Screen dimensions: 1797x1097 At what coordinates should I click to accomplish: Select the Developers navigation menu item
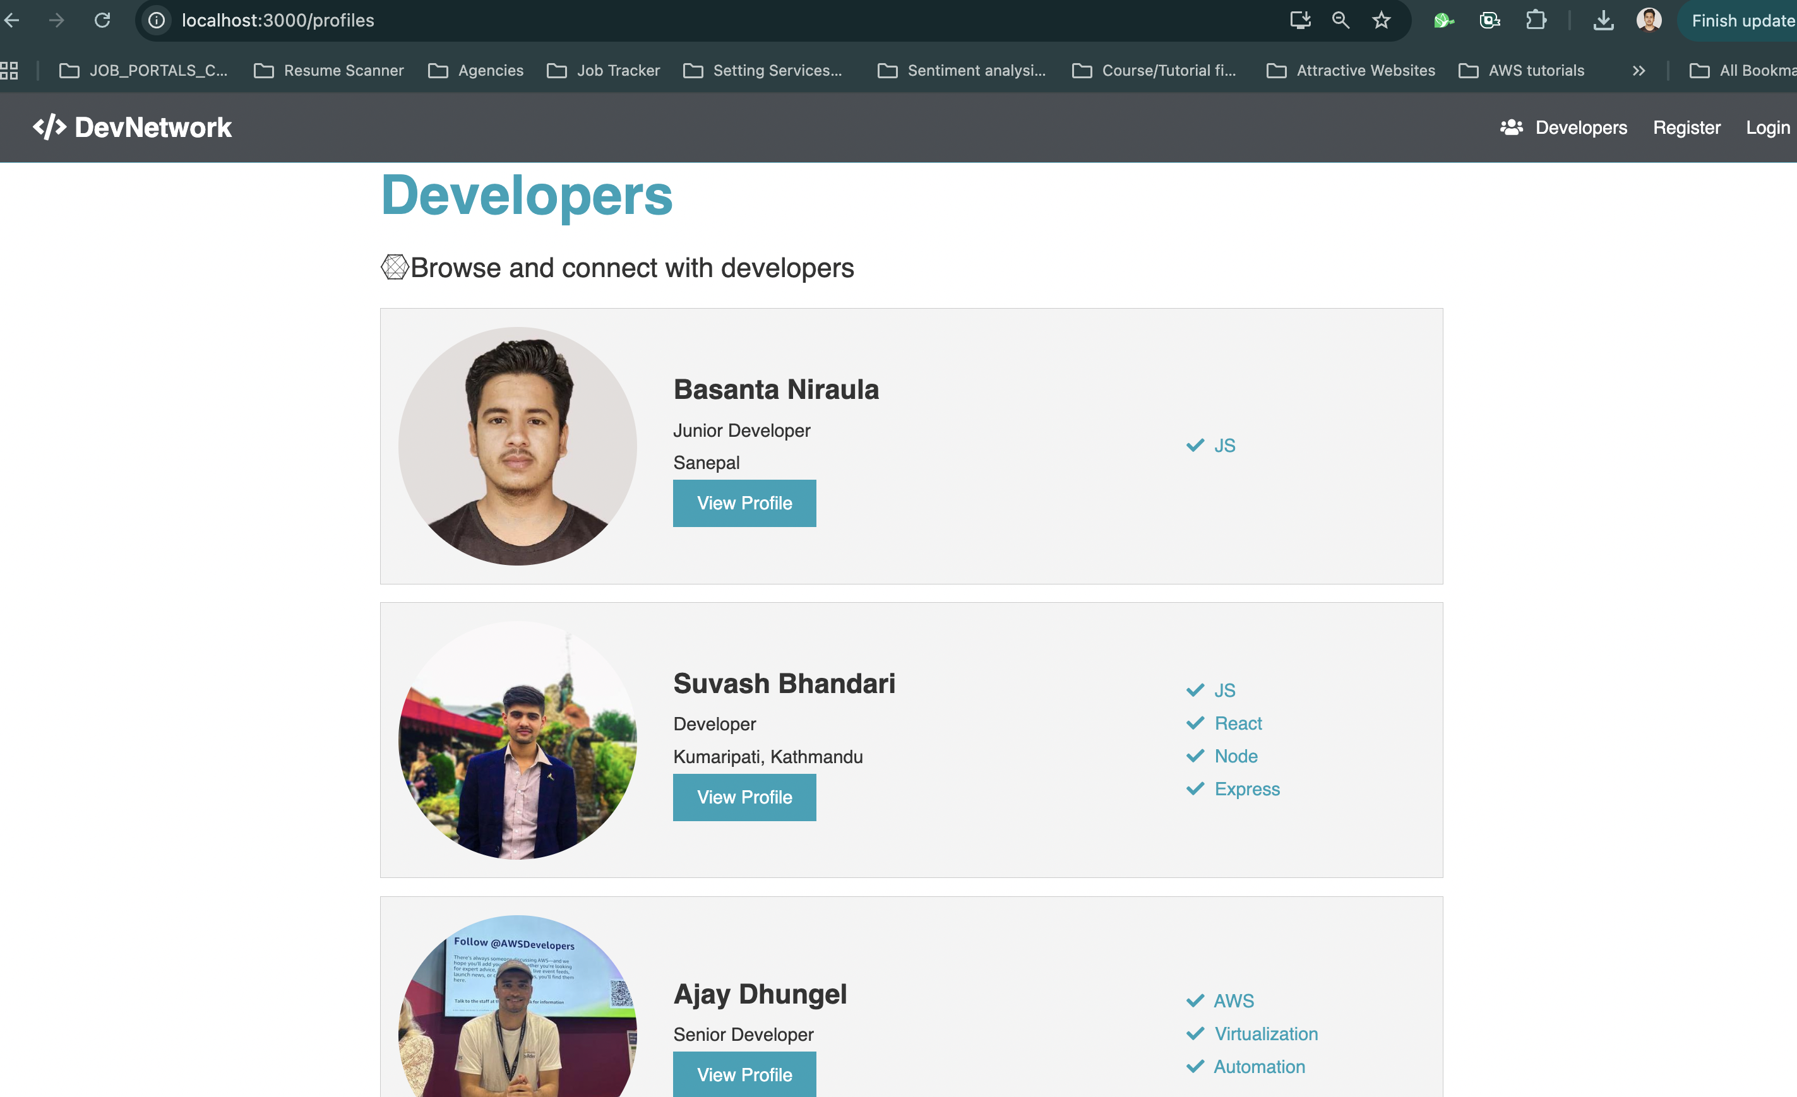point(1581,127)
